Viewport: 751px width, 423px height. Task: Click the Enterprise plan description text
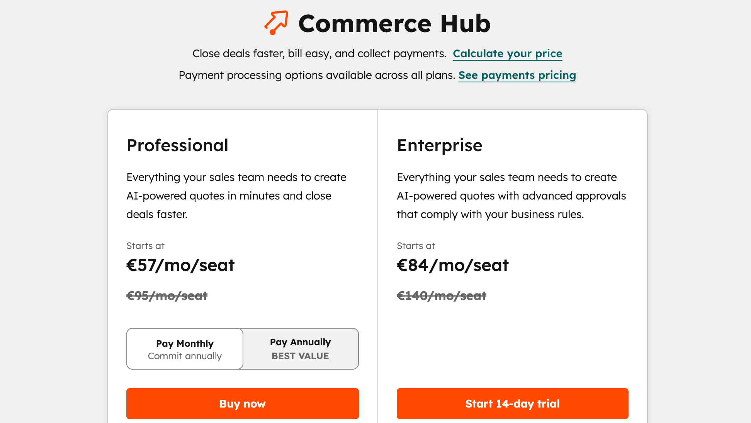[511, 196]
